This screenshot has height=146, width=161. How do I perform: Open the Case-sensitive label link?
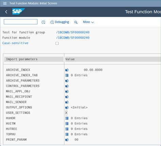point(15,43)
